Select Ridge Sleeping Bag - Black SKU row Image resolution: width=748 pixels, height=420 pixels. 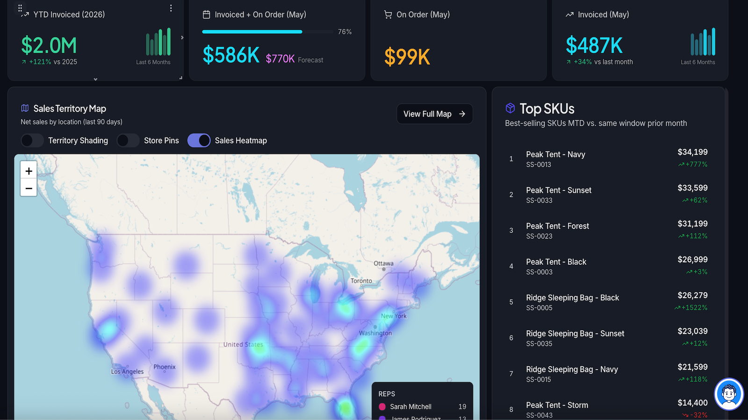[x=608, y=302]
